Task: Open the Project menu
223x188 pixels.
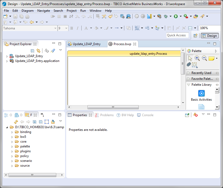Action: pos(71,11)
